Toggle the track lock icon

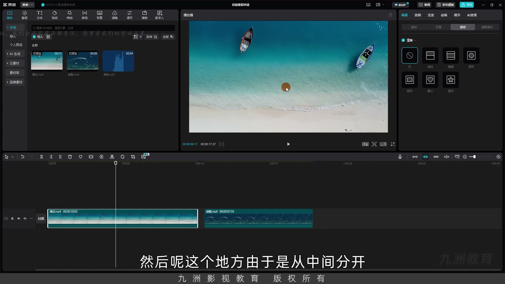12,219
